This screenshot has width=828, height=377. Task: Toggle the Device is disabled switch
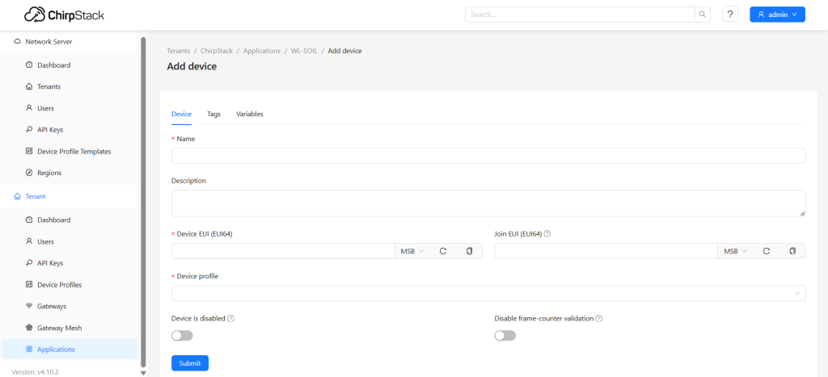[182, 335]
